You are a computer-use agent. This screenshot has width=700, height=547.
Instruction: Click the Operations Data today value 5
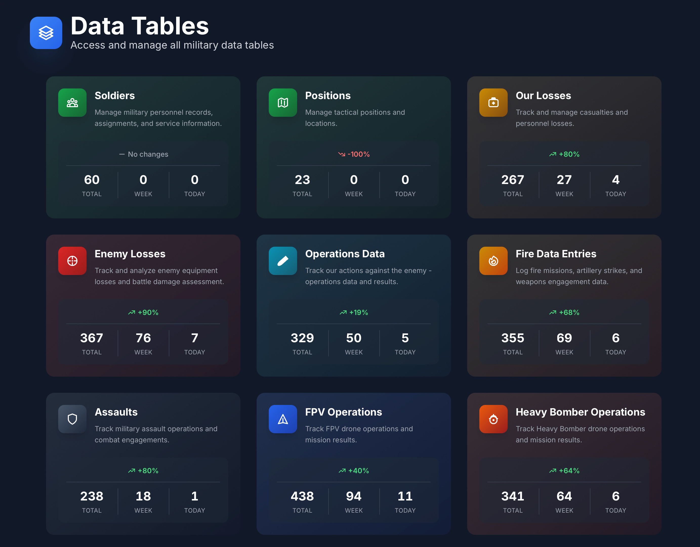tap(405, 338)
